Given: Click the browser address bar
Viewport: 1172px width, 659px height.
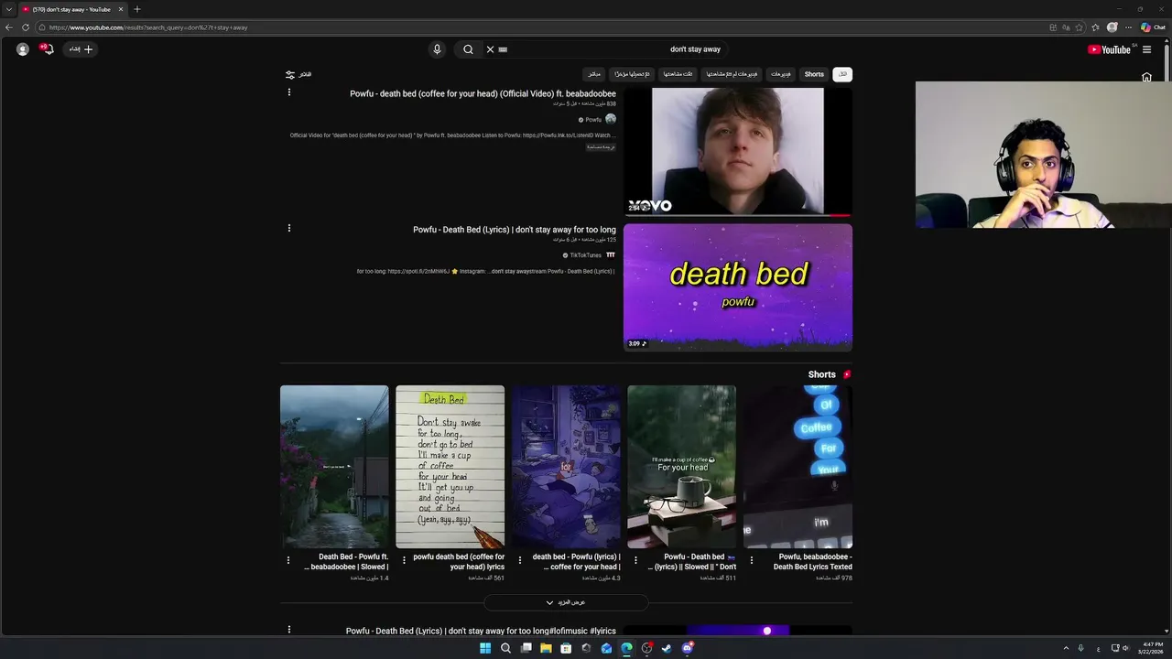Looking at the screenshot, I should pyautogui.click(x=540, y=27).
